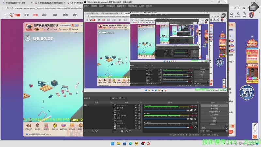Screen dimensions: 261x147
Task: Open OBS 文件(F) menu
Action: click(x=86, y=6)
